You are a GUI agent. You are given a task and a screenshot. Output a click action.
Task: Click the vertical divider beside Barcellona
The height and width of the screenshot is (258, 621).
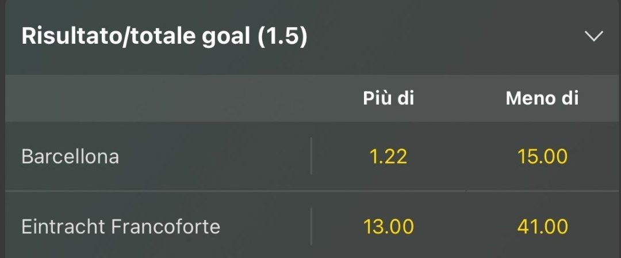click(311, 156)
